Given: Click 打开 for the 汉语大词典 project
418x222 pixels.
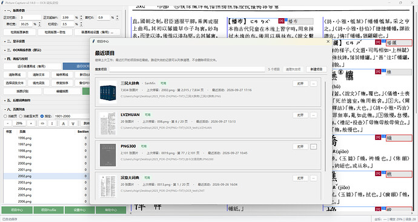Looking at the screenshot, I should pos(300,178).
